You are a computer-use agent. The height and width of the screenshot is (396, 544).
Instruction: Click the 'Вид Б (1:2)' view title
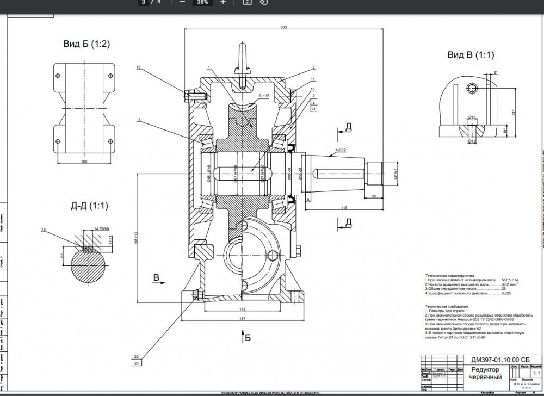click(x=84, y=44)
